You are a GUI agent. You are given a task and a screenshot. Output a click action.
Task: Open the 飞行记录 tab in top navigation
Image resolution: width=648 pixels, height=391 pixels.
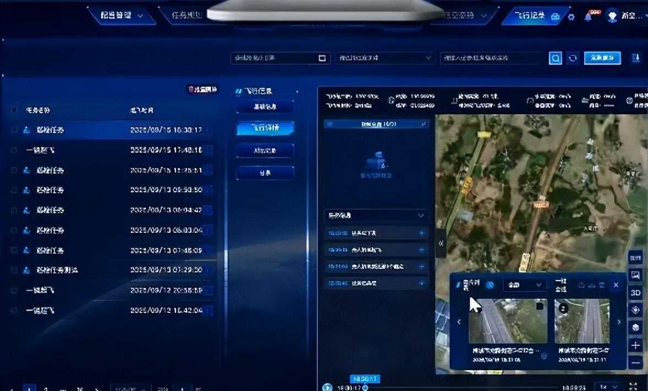click(530, 16)
